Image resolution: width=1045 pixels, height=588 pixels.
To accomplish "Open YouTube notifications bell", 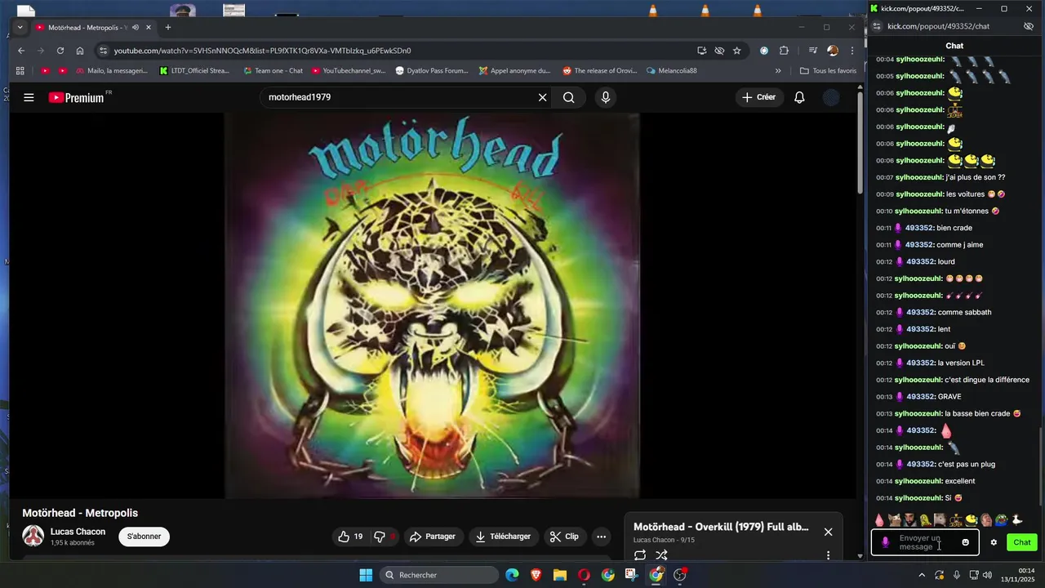I will (x=800, y=97).
